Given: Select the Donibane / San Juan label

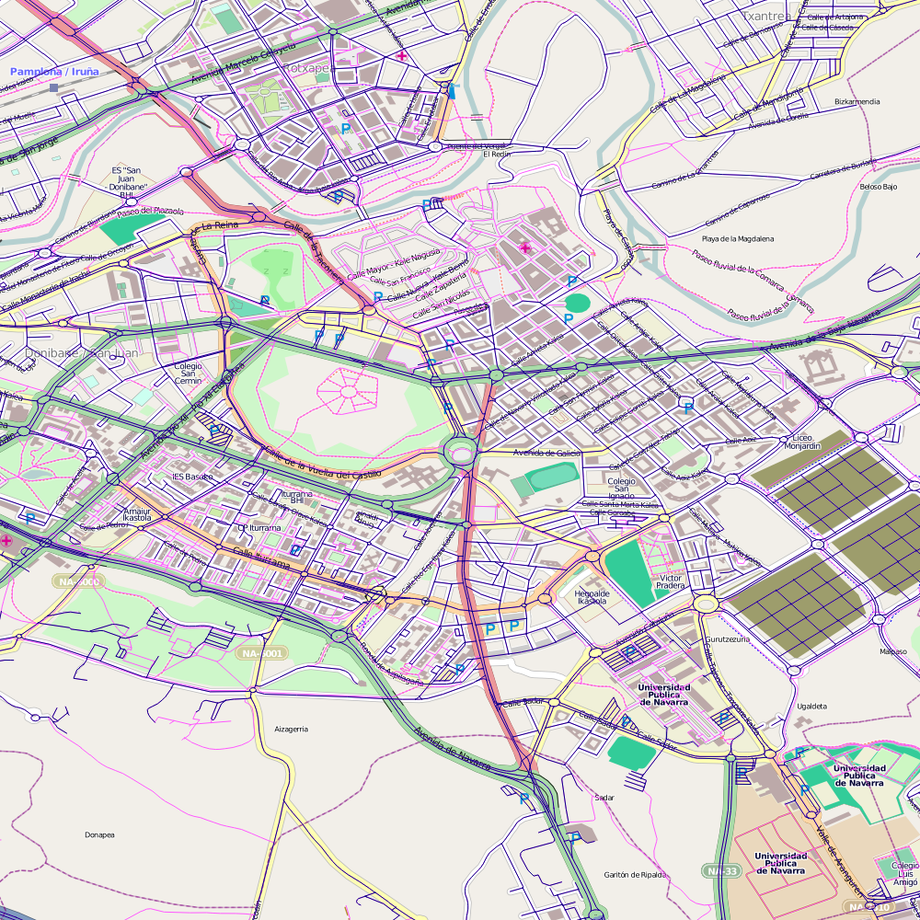Looking at the screenshot, I should pos(82,352).
